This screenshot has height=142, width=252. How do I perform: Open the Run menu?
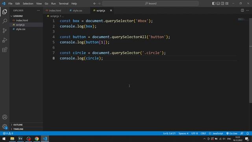pos(54,4)
